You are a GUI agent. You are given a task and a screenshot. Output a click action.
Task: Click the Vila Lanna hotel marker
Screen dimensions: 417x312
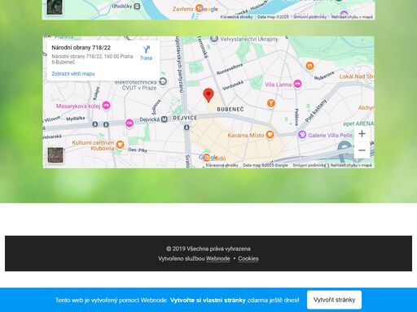click(297, 84)
